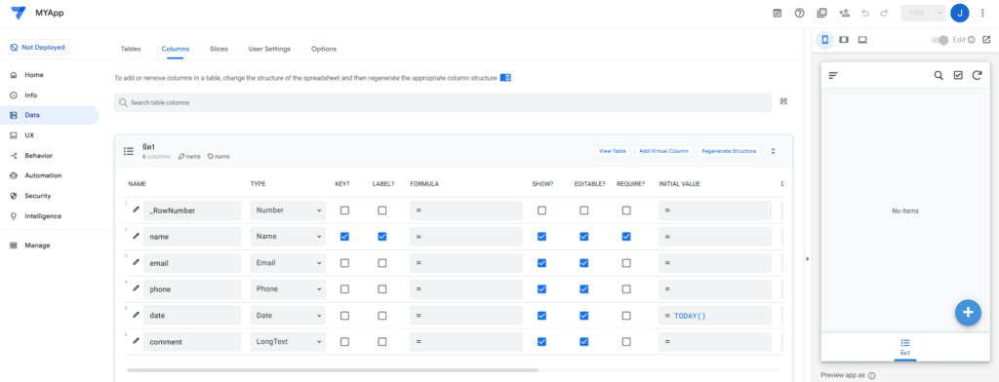Click the share app add-user icon
Screen dimensions: 999x382
tap(844, 13)
